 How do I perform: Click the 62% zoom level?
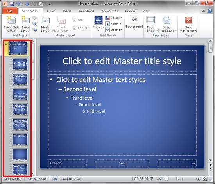(x=159, y=179)
